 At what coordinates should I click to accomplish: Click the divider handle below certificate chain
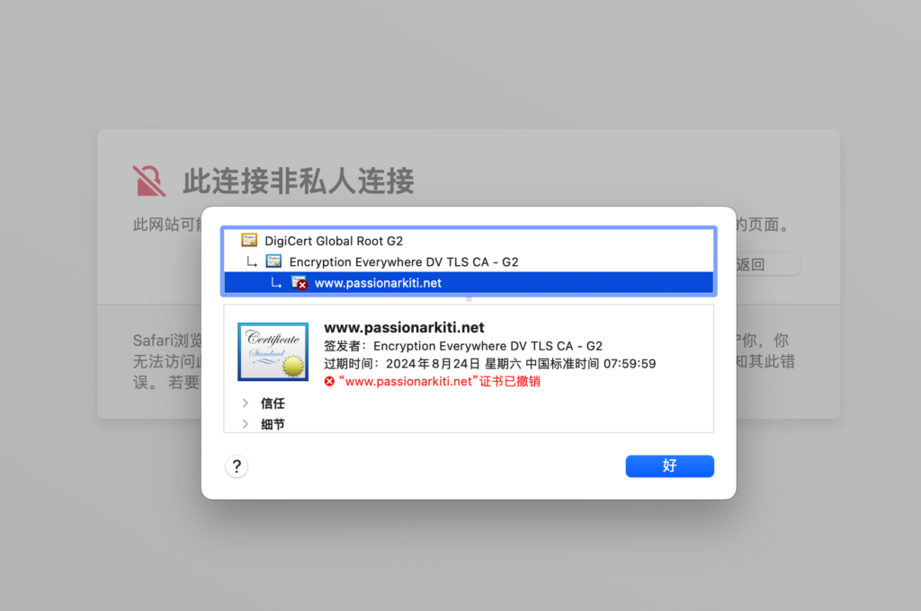click(469, 299)
